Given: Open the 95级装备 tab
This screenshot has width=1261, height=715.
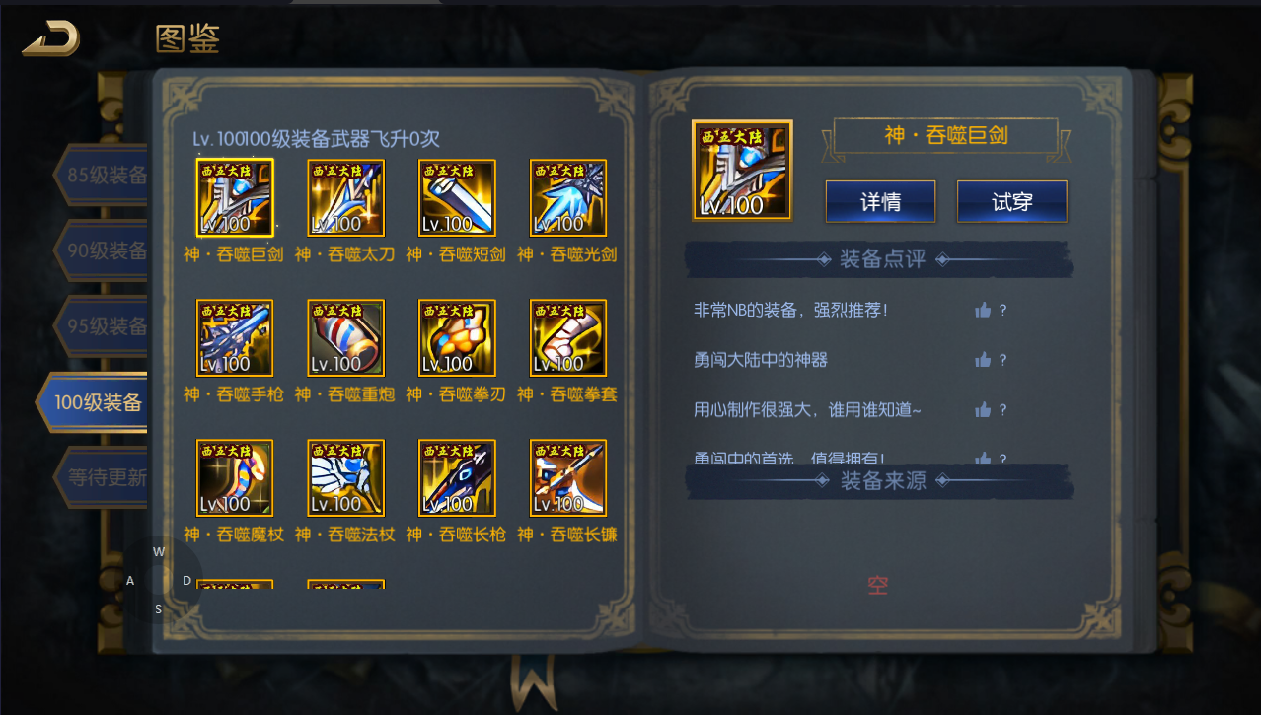Looking at the screenshot, I should tap(103, 325).
